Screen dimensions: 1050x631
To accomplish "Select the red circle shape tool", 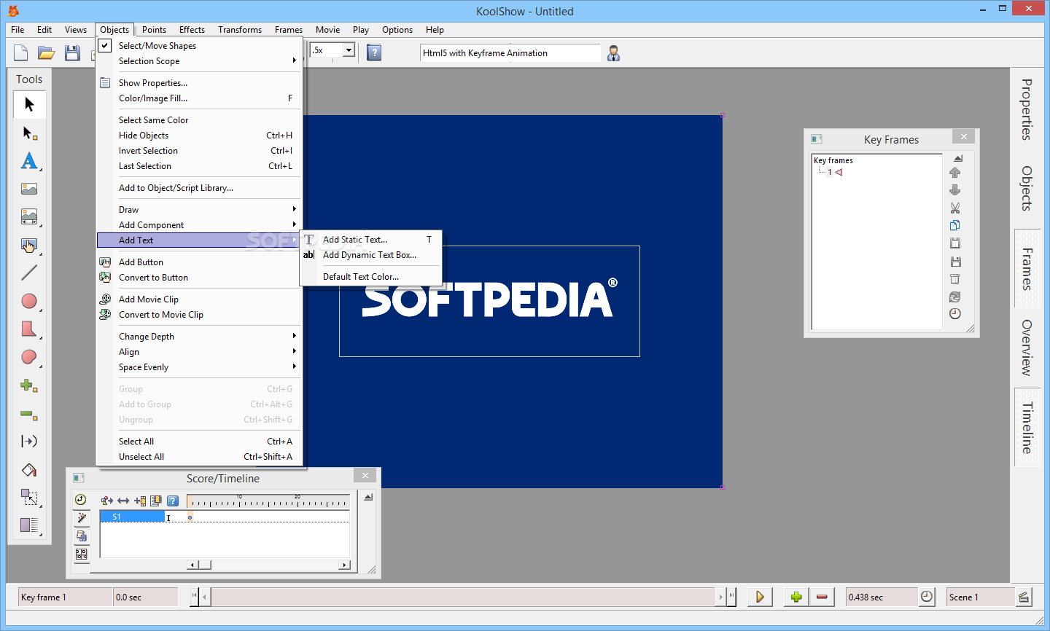I will tap(29, 301).
